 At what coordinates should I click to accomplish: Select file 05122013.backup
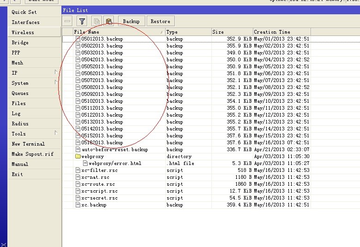[102, 115]
